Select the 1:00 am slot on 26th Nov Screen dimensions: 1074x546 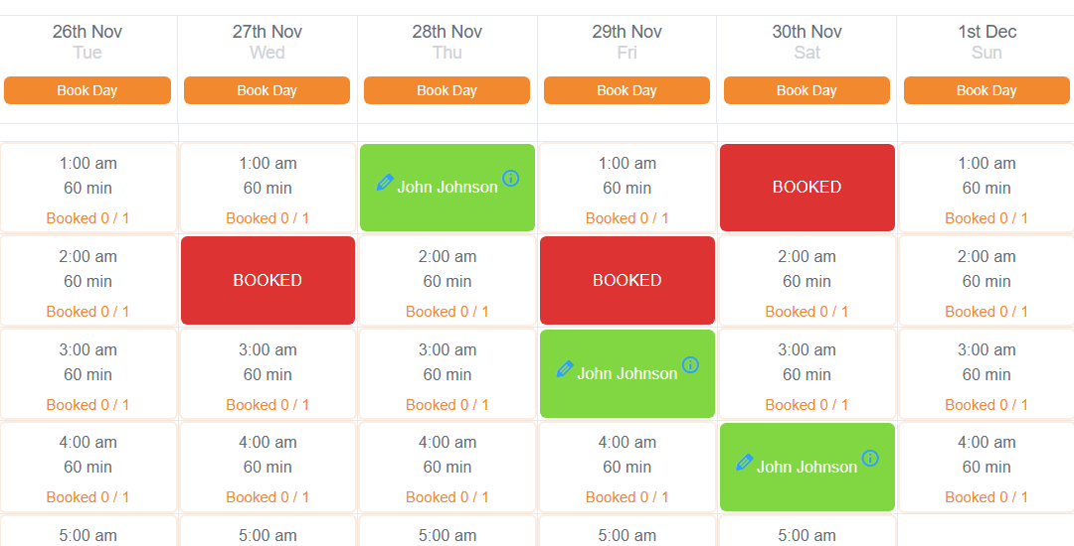(x=88, y=188)
